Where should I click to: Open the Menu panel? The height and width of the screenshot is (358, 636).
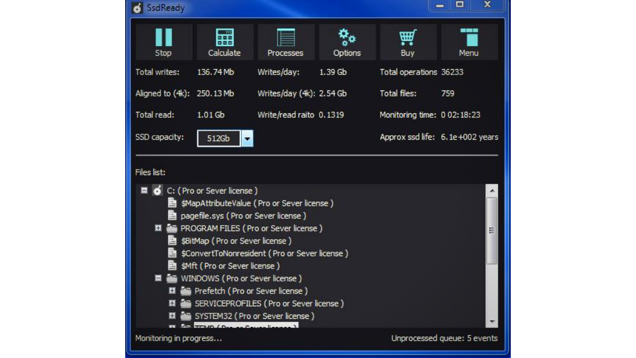(x=469, y=40)
